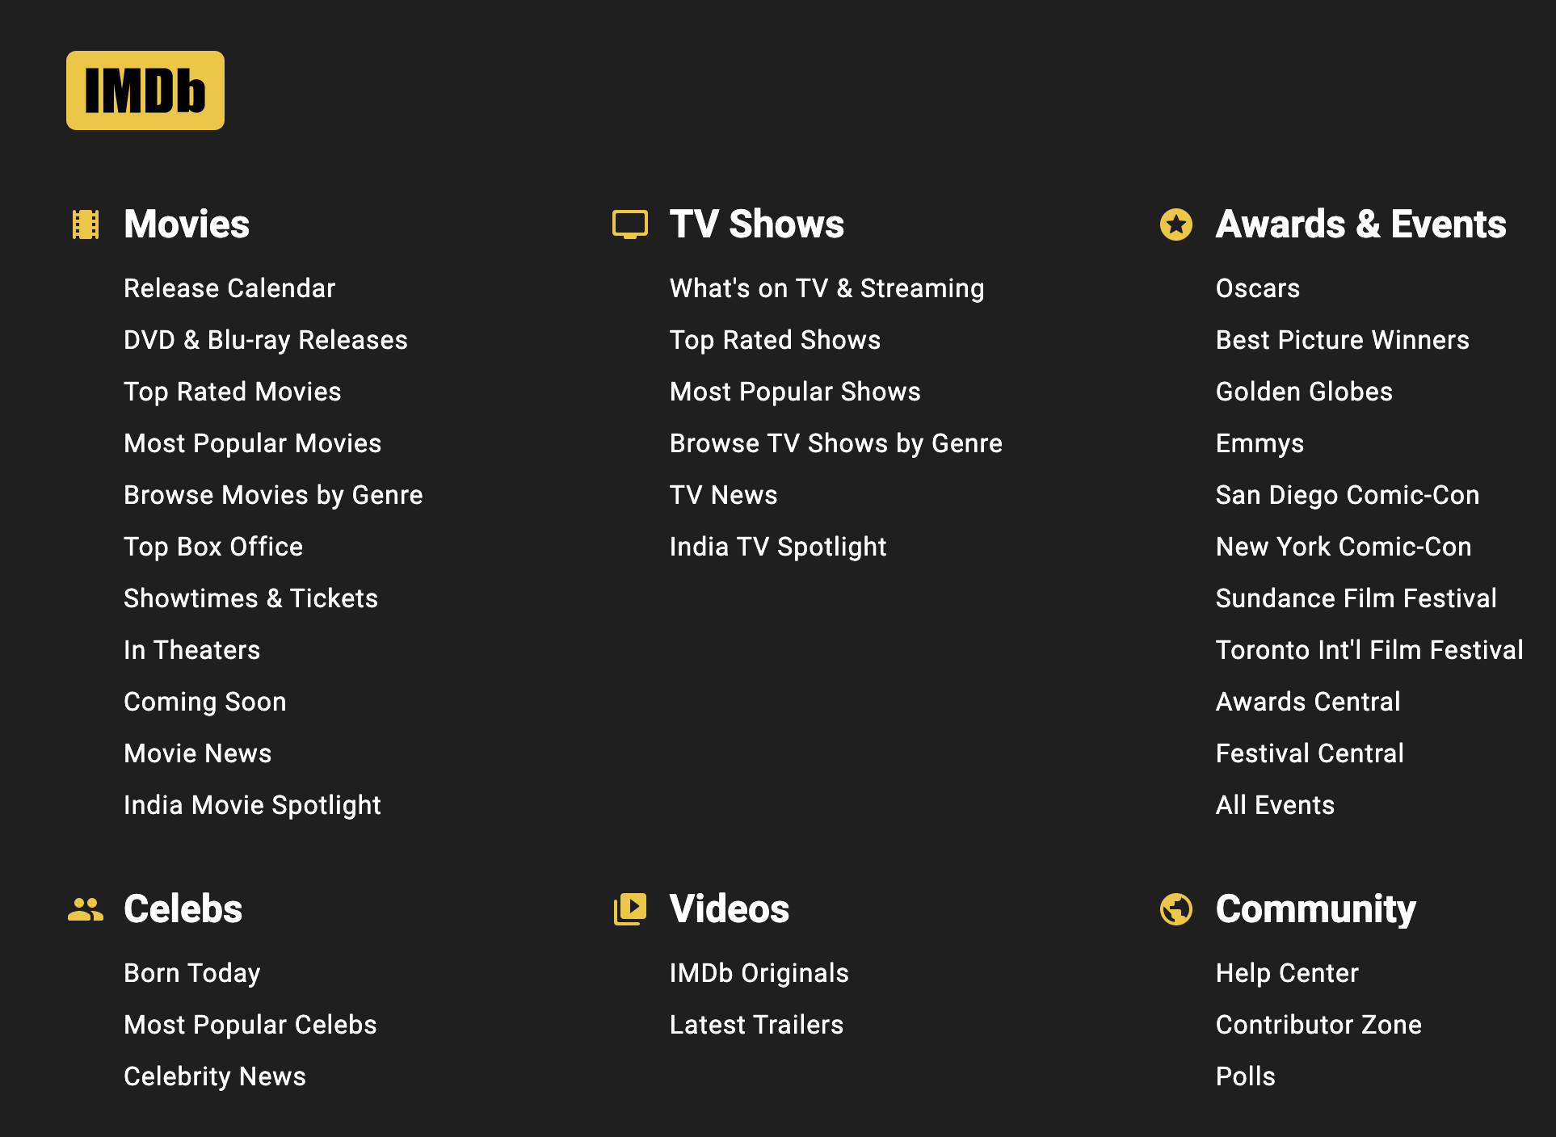This screenshot has height=1137, width=1556.
Task: Open San Diego Comic-Con link
Action: tap(1348, 495)
